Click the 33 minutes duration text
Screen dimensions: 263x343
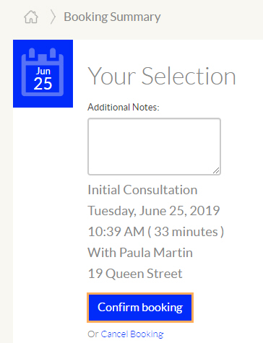(186, 232)
